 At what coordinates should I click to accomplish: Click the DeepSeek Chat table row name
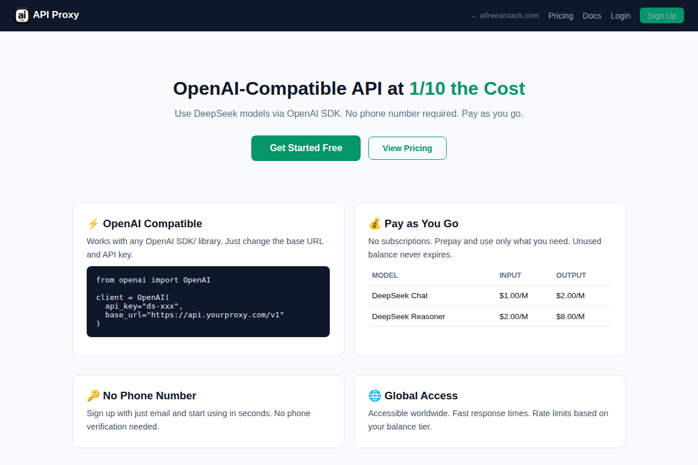400,296
